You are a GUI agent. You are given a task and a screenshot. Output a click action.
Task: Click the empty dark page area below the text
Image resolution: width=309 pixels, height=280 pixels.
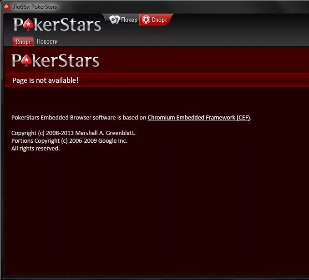[x=156, y=213]
